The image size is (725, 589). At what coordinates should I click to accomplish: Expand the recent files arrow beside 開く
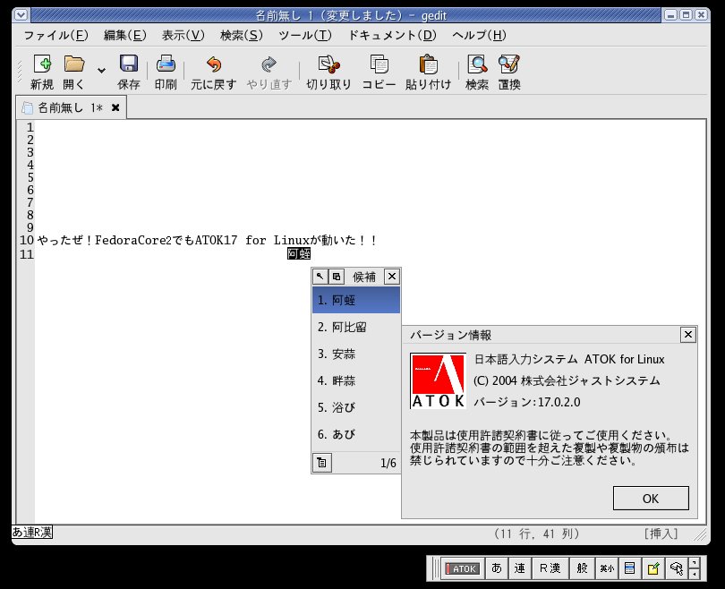click(101, 71)
